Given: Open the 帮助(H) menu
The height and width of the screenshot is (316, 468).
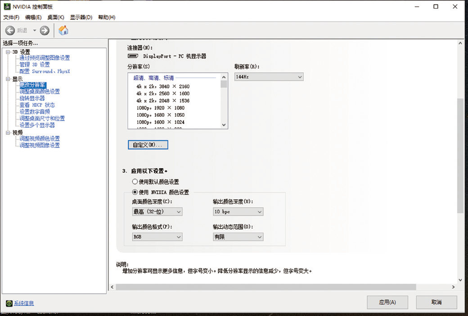Looking at the screenshot, I should tap(107, 17).
